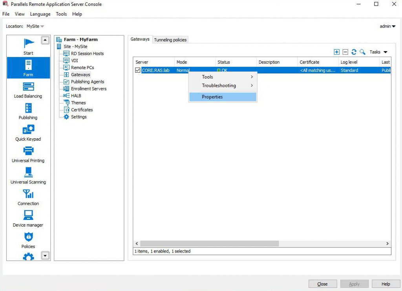
Task: Select Farm - MyFarm root node
Action: (80, 40)
